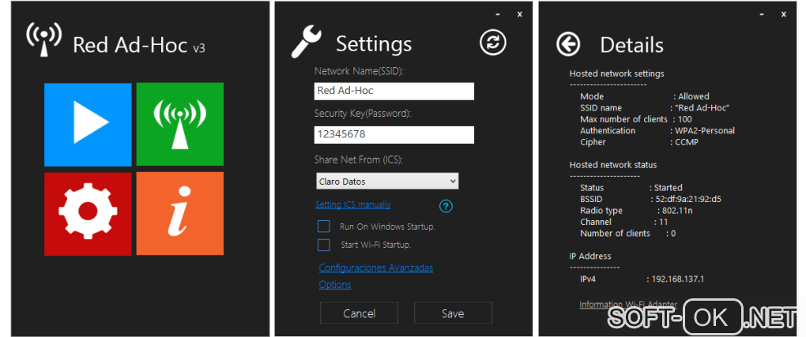Click the blue play tile to start the network
The image size is (806, 337).
(88, 125)
